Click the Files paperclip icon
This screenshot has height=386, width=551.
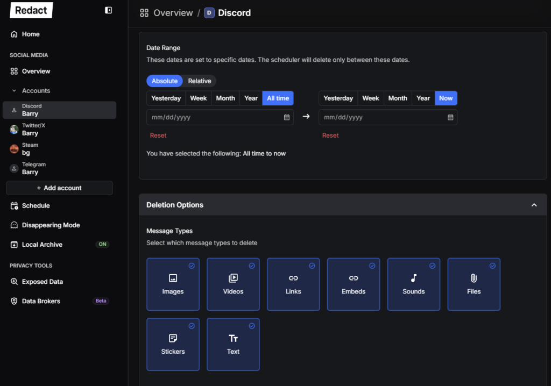(474, 278)
